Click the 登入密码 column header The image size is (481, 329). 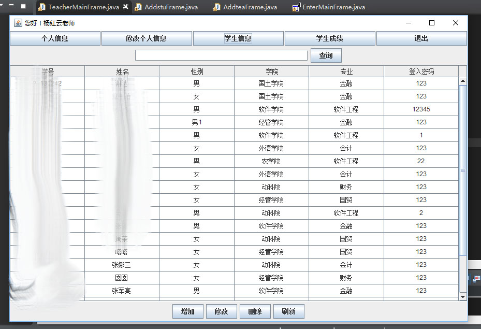[421, 71]
